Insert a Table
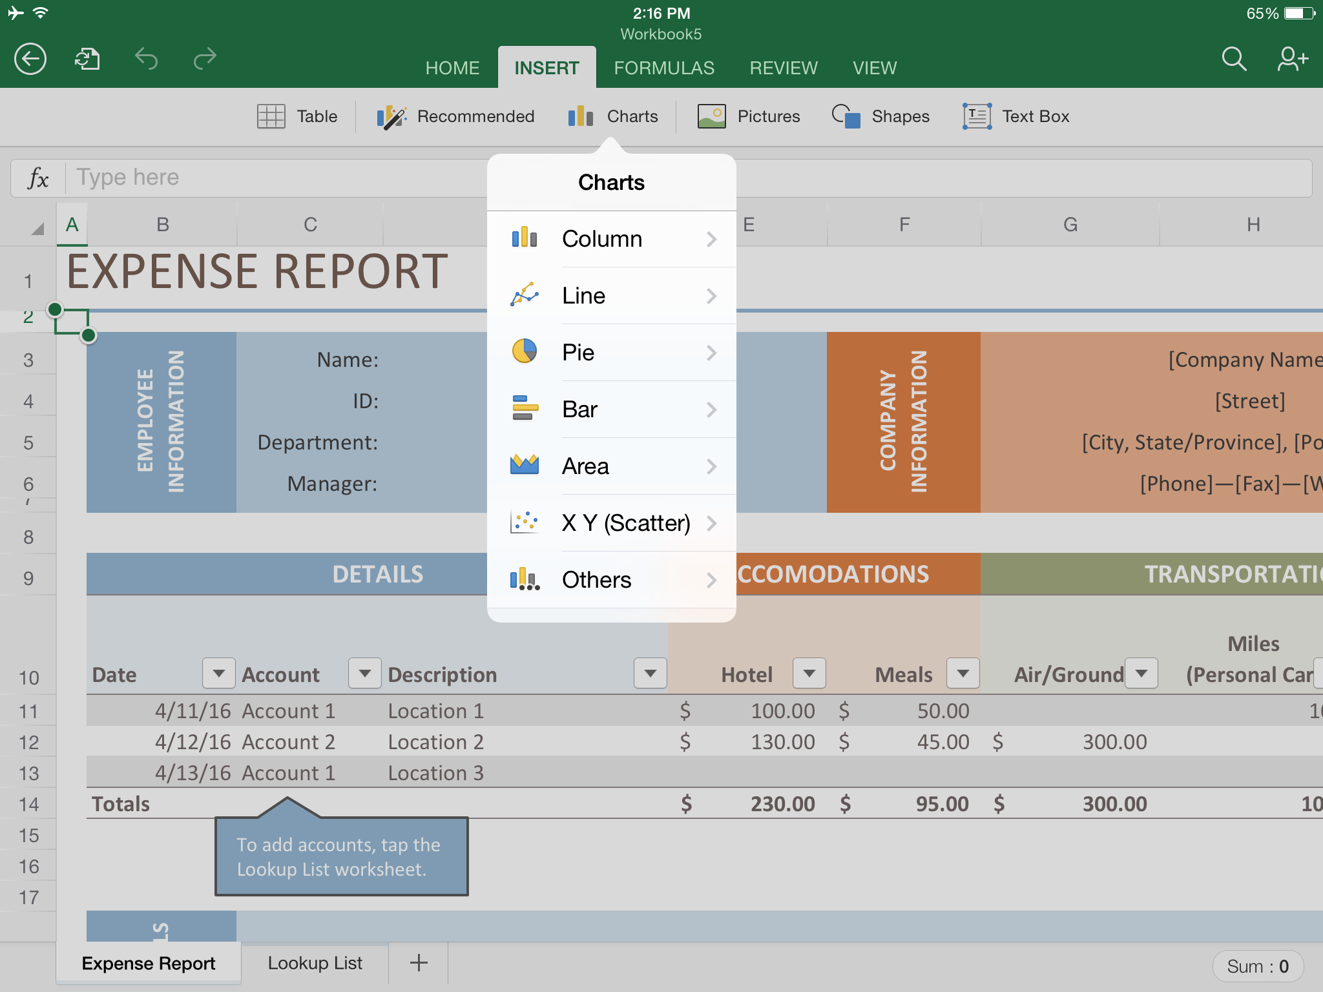This screenshot has width=1323, height=992. point(297,116)
